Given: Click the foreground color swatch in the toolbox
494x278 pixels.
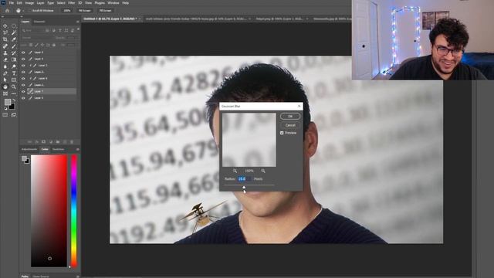Looking at the screenshot, I should click(x=8, y=102).
